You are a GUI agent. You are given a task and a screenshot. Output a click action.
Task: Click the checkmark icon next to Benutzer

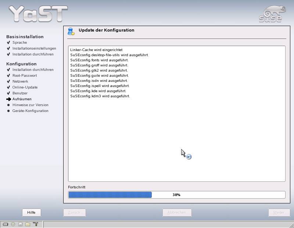click(8, 93)
